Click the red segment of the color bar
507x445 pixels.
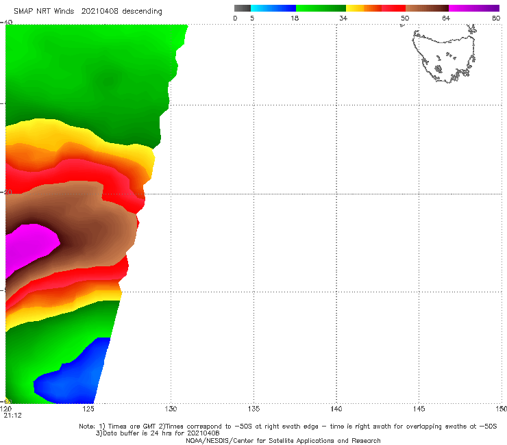click(393, 8)
